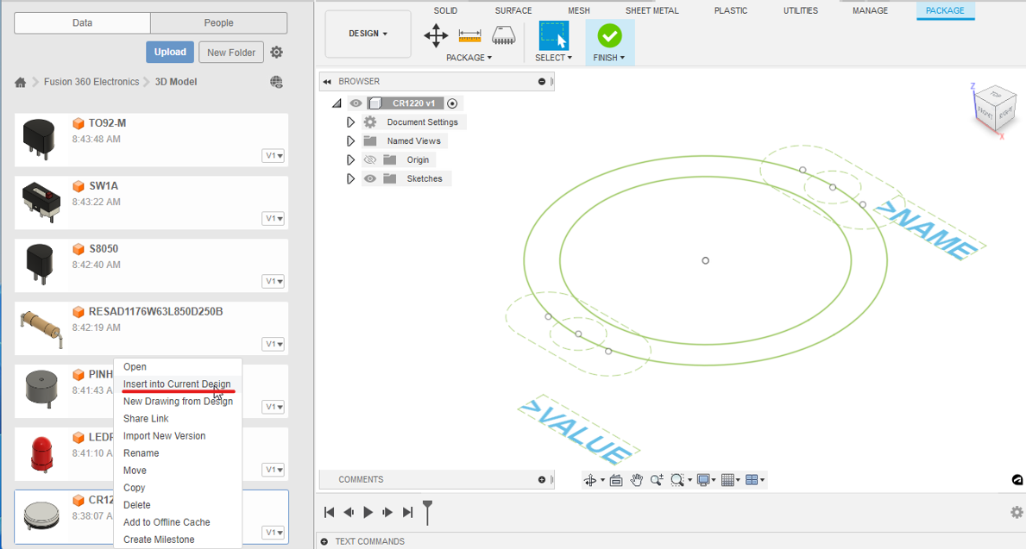1026x549 pixels.
Task: Click the Look At tool icon
Action: click(616, 480)
